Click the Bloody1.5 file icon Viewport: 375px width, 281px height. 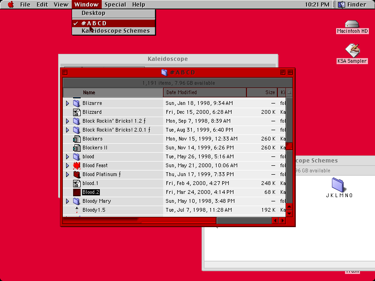pos(76,210)
